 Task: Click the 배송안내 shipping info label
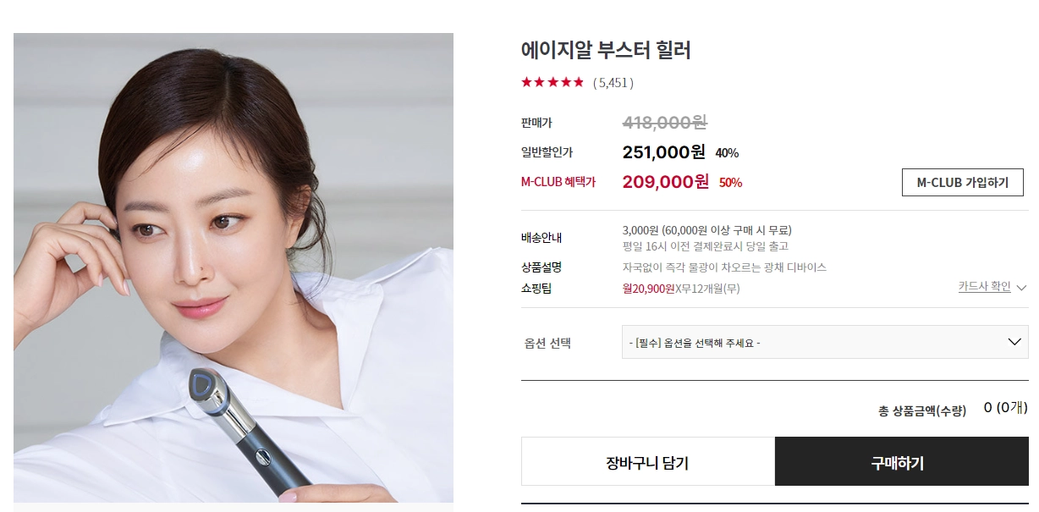[x=541, y=238]
